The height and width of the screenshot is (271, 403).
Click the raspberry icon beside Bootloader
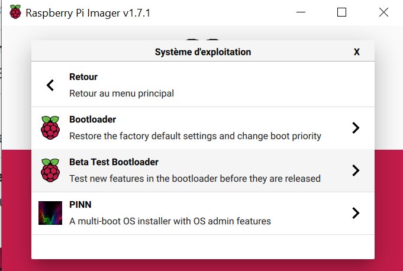50,128
